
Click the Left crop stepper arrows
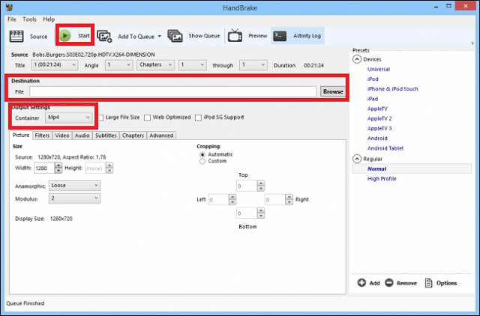point(232,200)
